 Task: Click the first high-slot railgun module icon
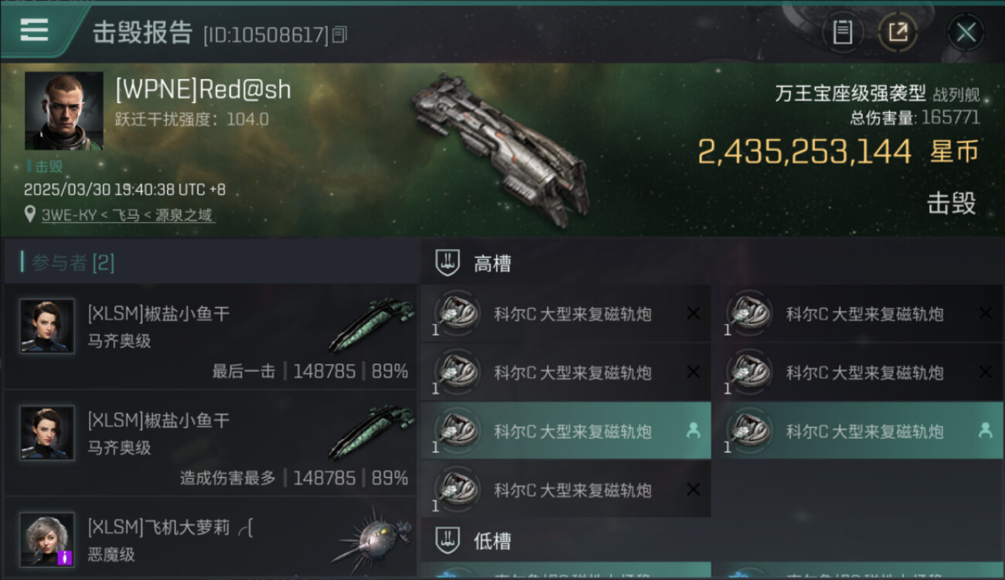tap(456, 313)
